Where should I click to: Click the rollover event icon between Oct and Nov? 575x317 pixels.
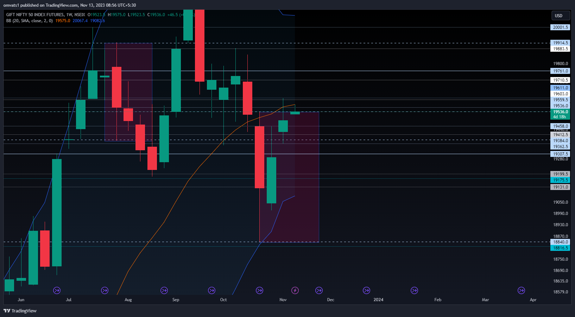259,290
